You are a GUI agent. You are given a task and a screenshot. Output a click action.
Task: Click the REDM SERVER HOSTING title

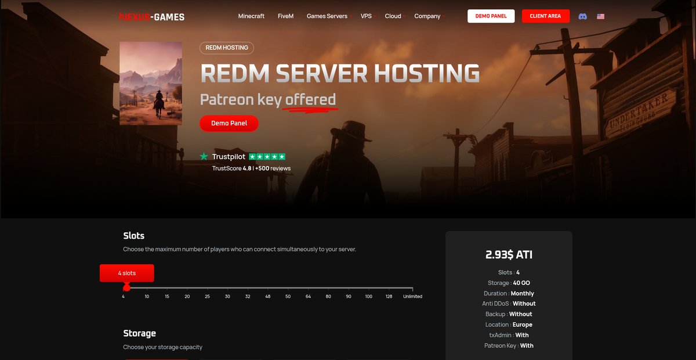click(340, 73)
